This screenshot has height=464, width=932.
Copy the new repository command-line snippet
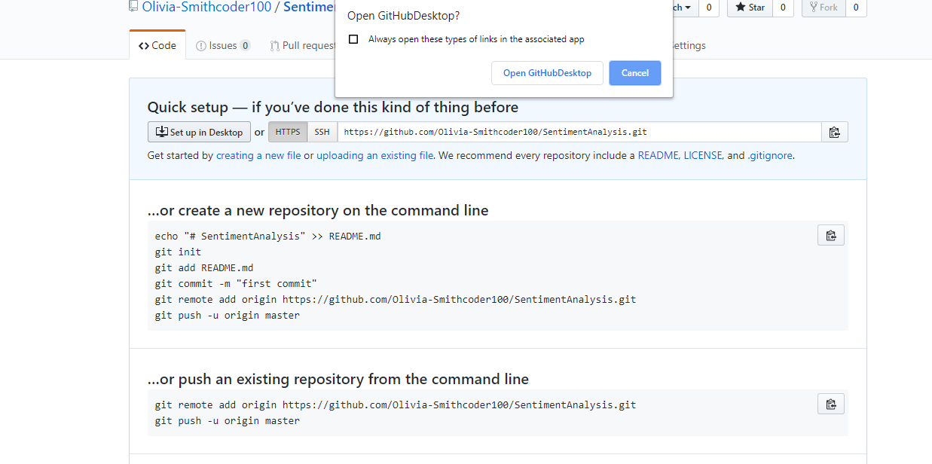coord(830,234)
